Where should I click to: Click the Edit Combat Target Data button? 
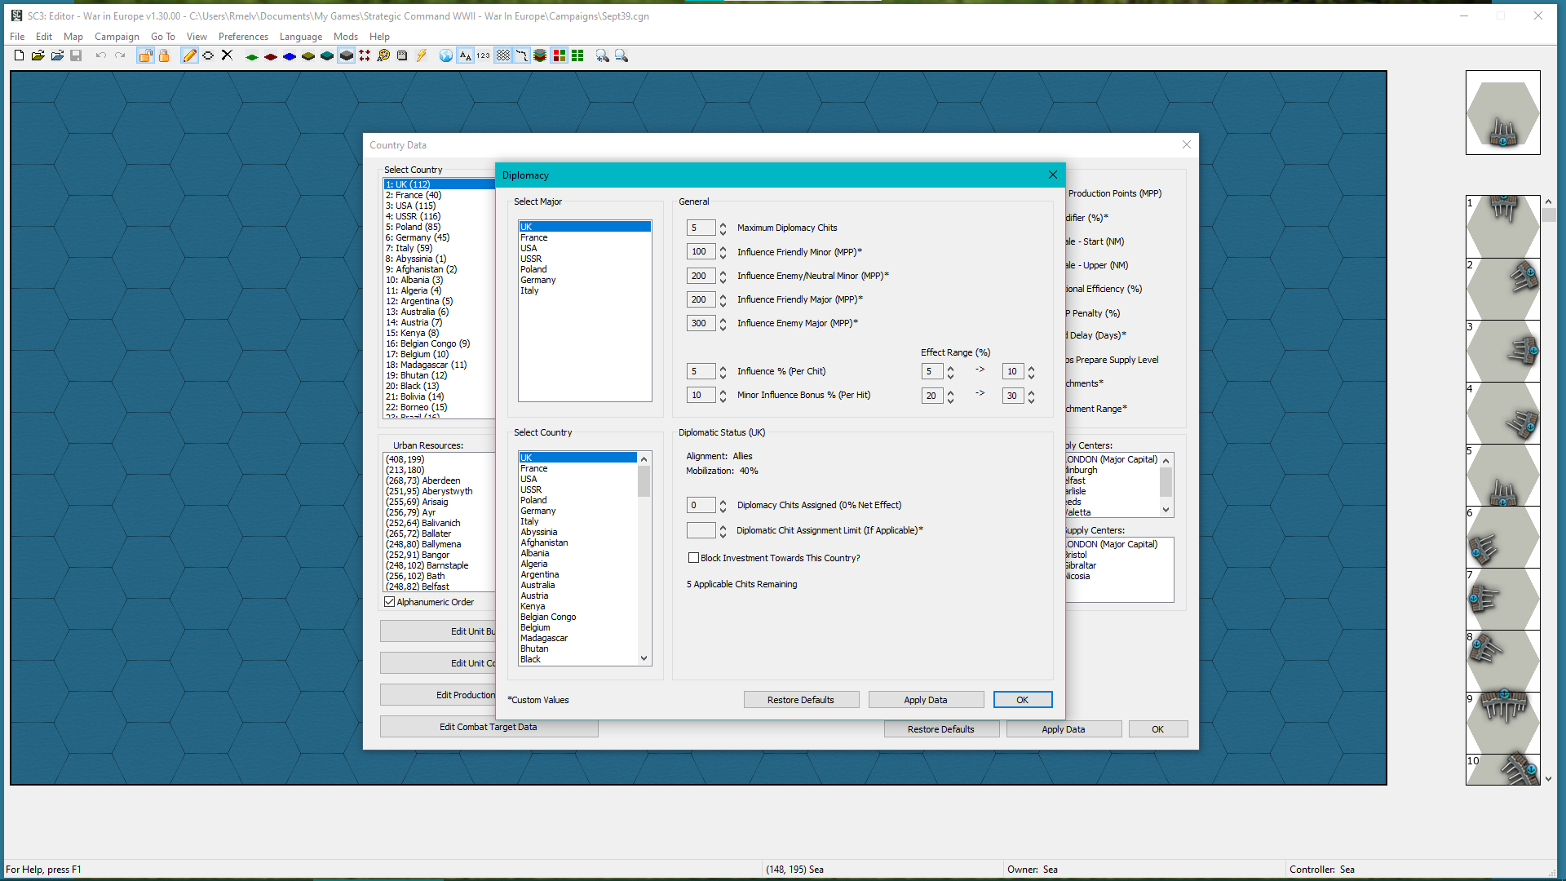[x=489, y=727]
